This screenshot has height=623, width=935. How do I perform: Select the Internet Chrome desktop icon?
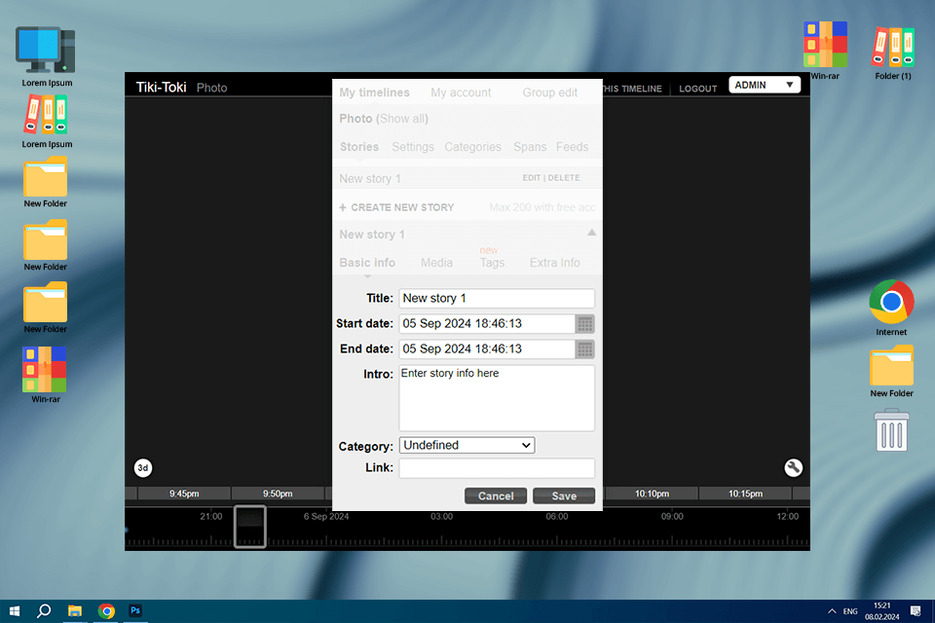pos(891,309)
